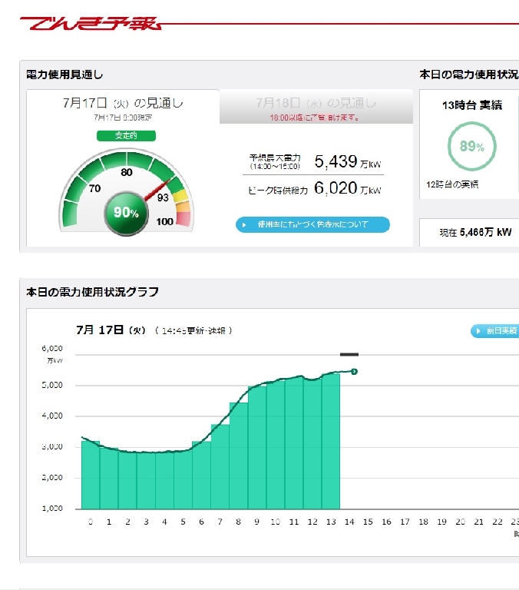Click the current-value marker on the graph line
The width and height of the screenshot is (519, 590).
click(x=354, y=371)
